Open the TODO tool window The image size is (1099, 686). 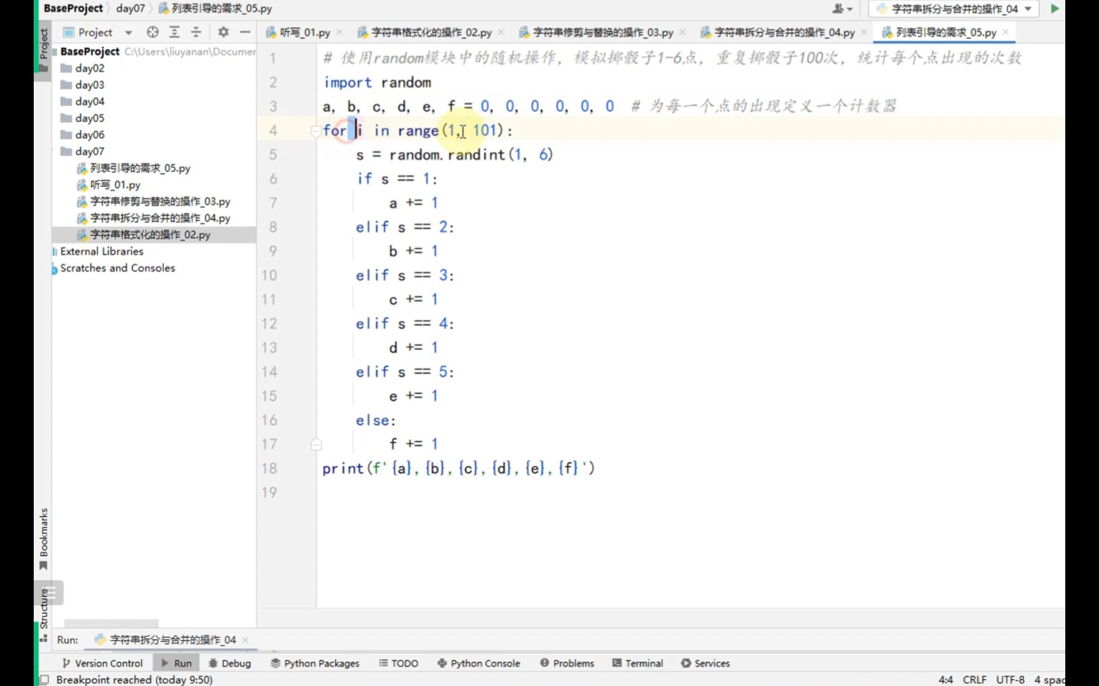click(399, 663)
